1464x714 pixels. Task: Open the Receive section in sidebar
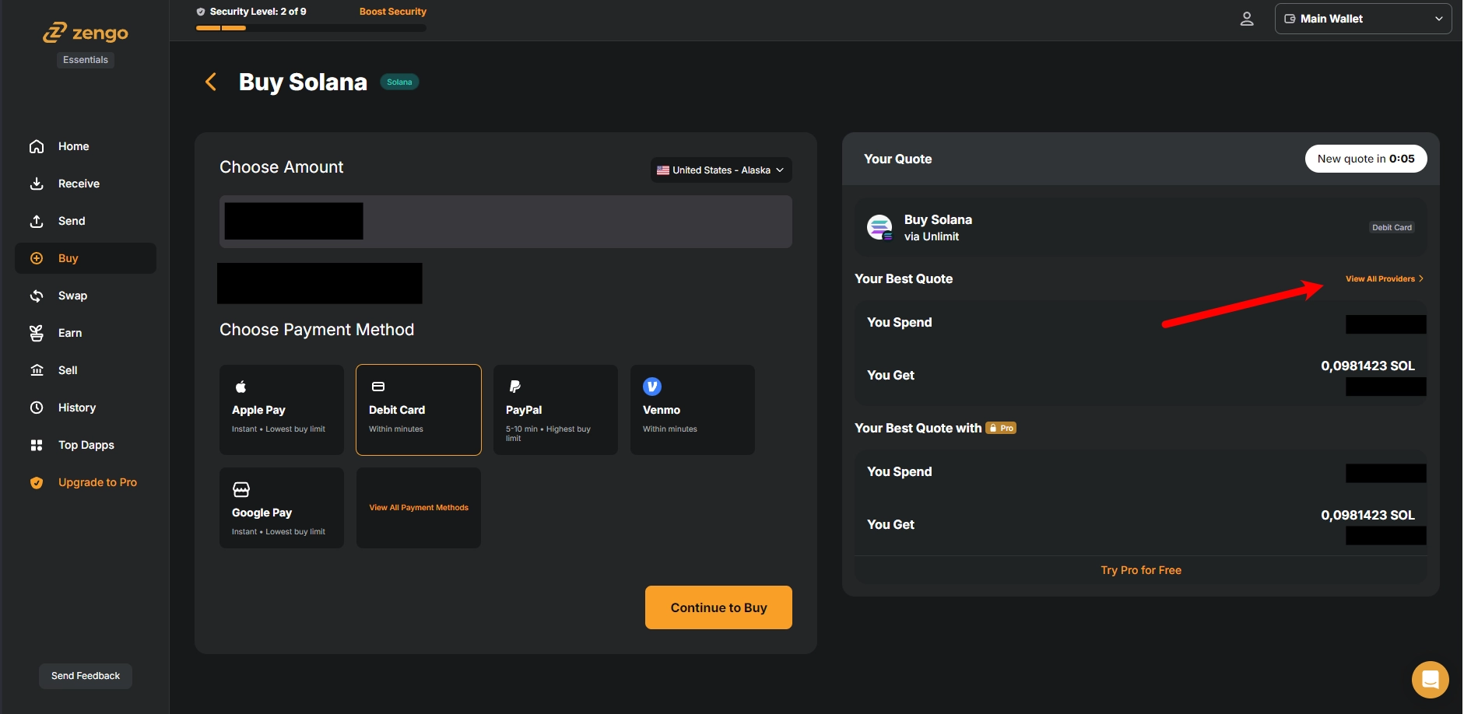click(x=78, y=184)
